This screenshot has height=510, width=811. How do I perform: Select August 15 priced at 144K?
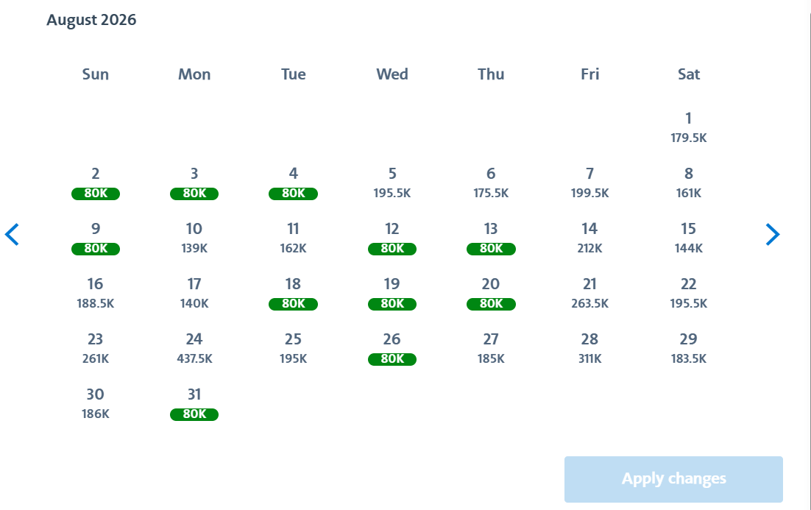tap(688, 238)
